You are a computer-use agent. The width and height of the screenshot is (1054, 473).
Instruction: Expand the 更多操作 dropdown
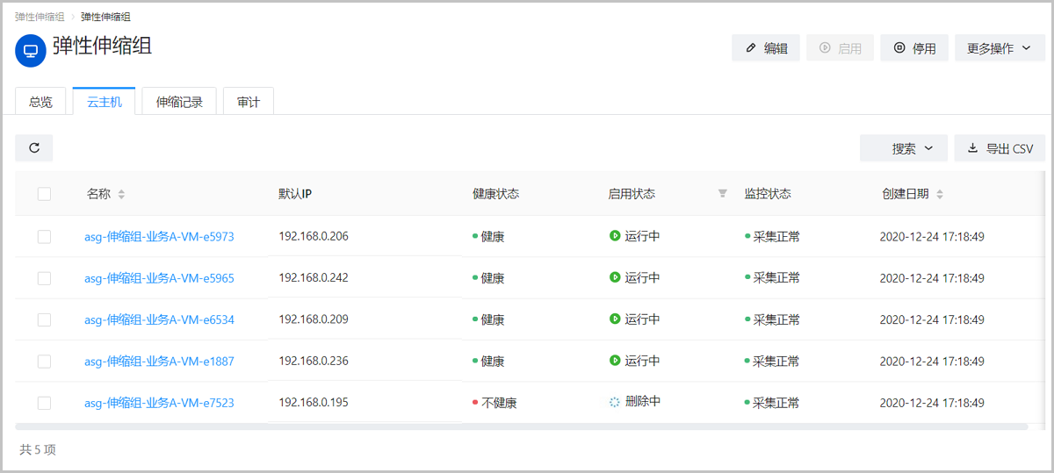tap(1001, 48)
